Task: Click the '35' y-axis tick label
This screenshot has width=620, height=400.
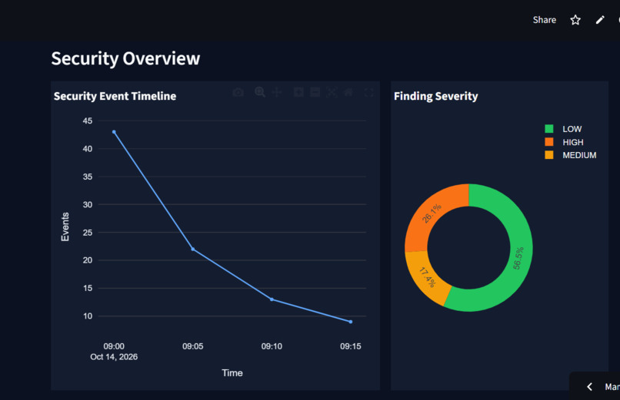Action: (x=88, y=177)
